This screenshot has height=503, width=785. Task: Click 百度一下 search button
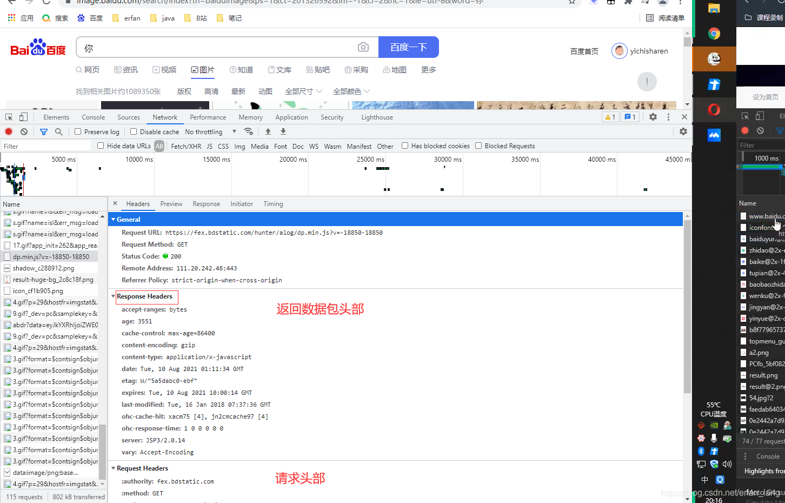click(409, 47)
